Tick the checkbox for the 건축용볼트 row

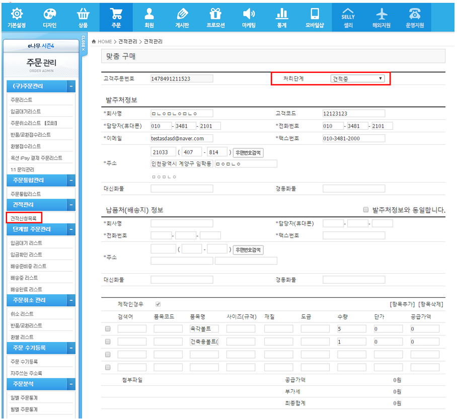[x=107, y=342]
